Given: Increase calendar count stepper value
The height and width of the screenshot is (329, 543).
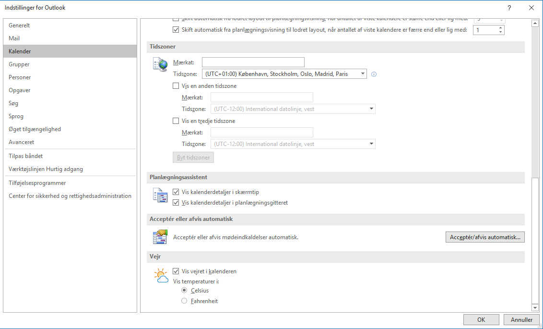Looking at the screenshot, I should point(500,28).
